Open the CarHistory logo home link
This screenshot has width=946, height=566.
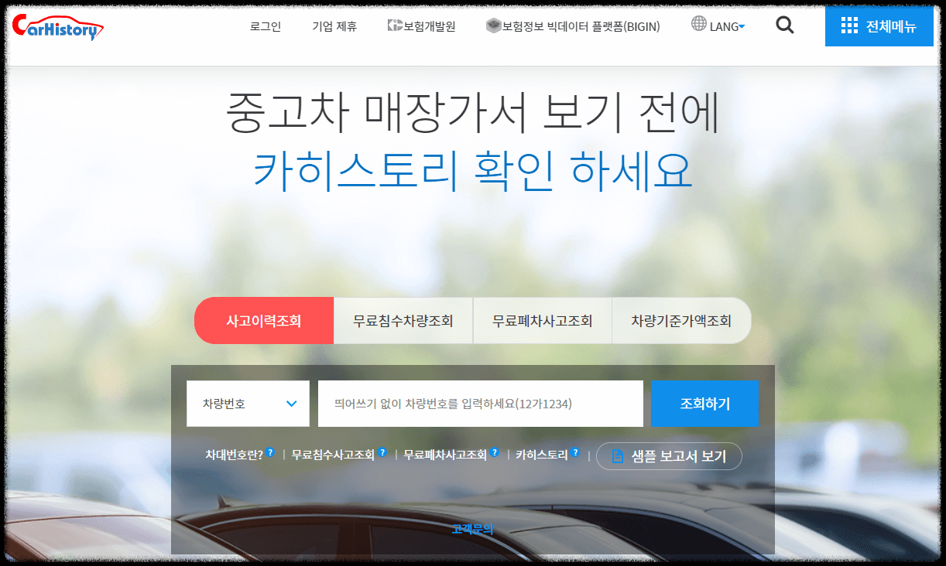tap(59, 26)
